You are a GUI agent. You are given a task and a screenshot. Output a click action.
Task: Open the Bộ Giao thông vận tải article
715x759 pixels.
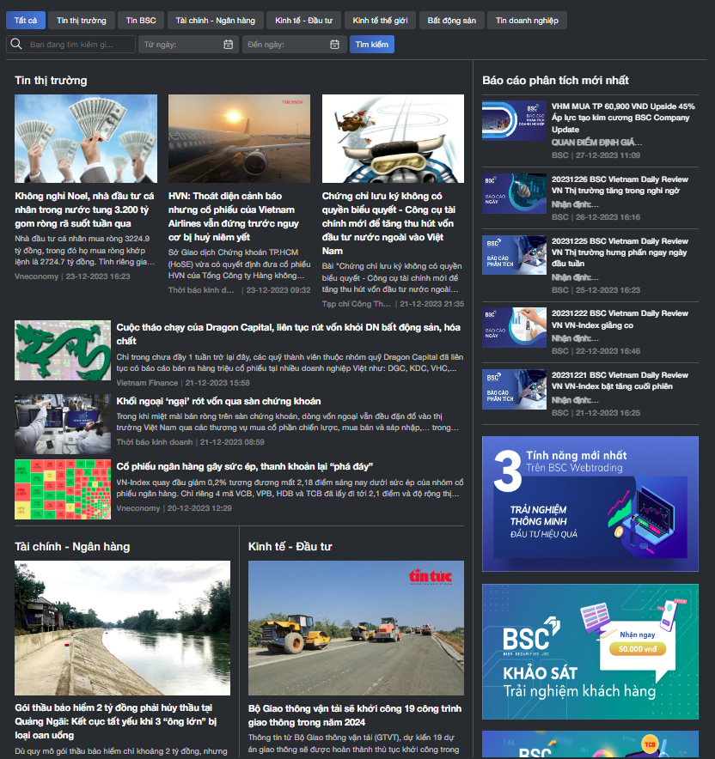click(355, 715)
